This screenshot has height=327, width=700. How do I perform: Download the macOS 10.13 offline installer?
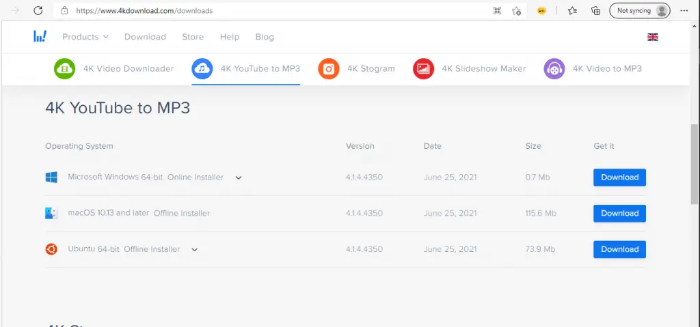click(x=619, y=213)
